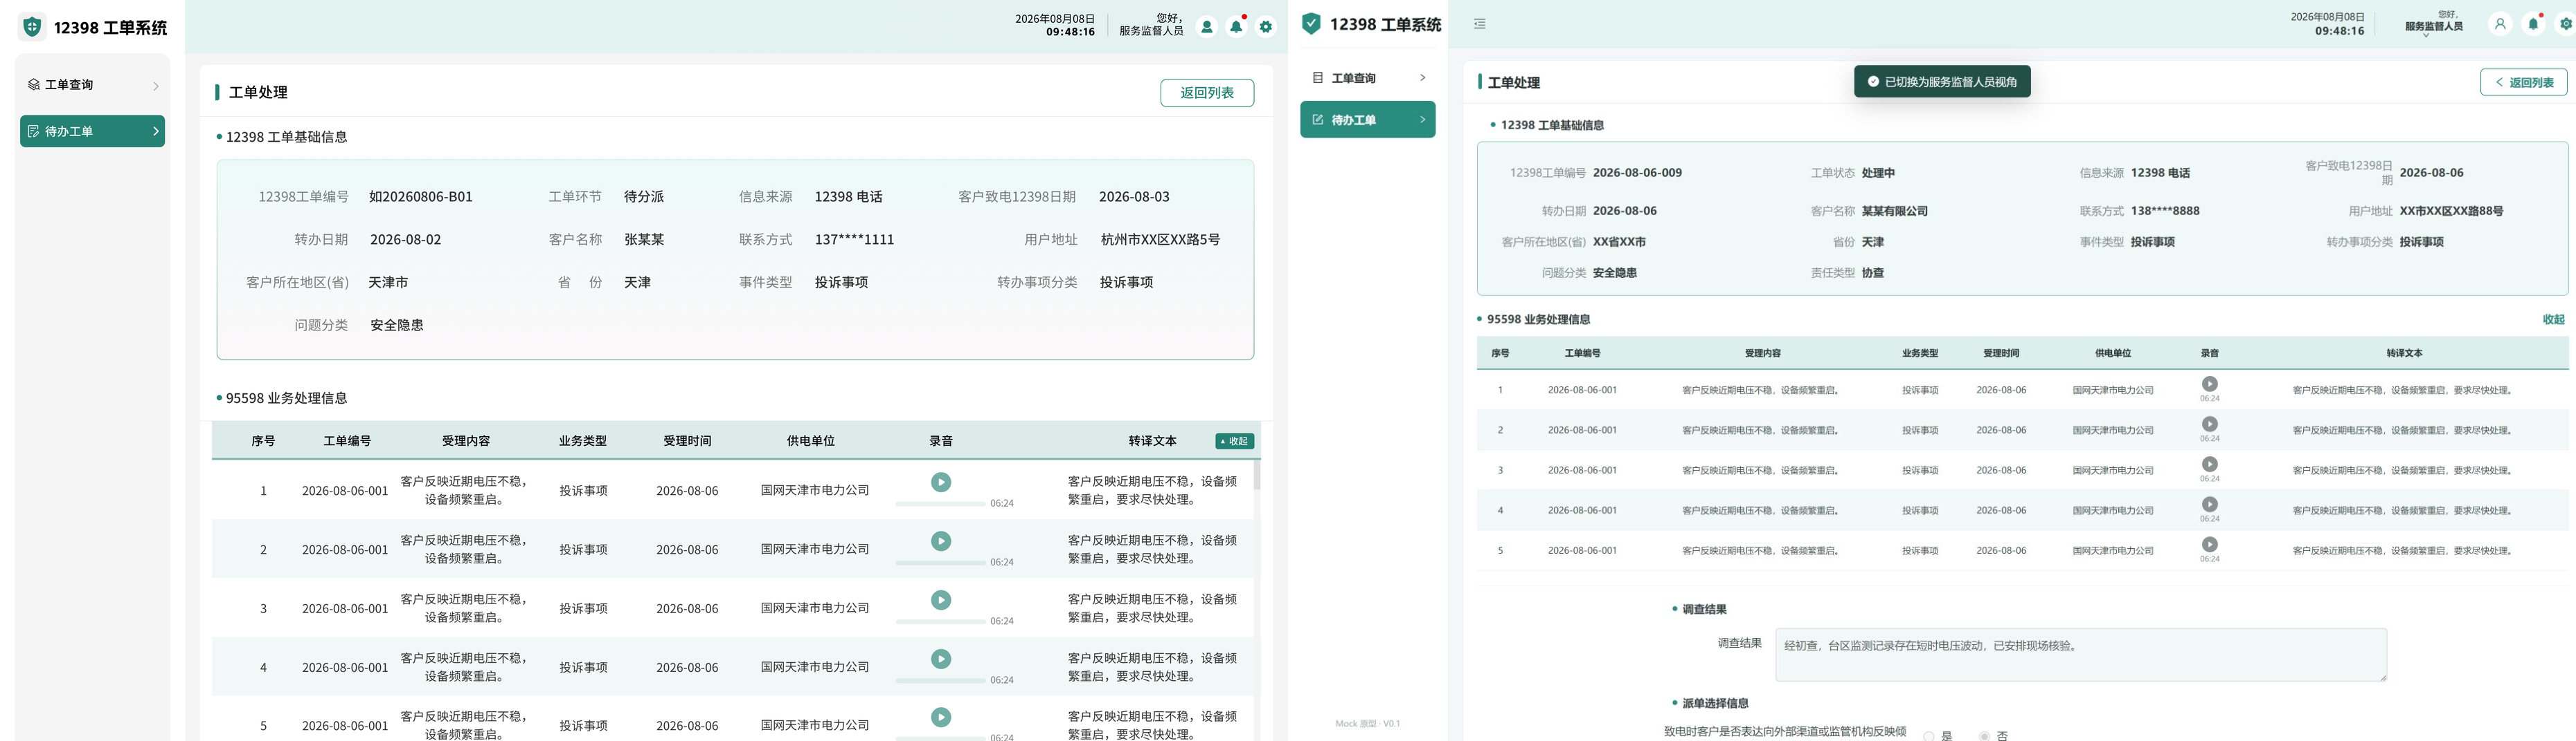Screen dimensions: 2576x741
Task: Click the 已切换为服务监督人员视角 toast message
Action: click(1942, 82)
